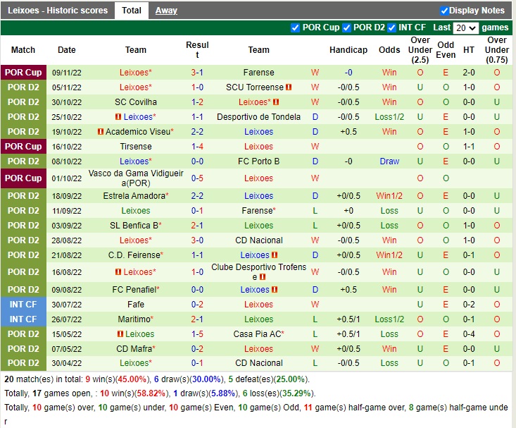Click red card icon in FC Penafiel row

pyautogui.click(x=275, y=290)
